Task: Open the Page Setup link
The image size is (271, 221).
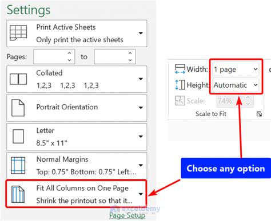Action: coord(127,215)
